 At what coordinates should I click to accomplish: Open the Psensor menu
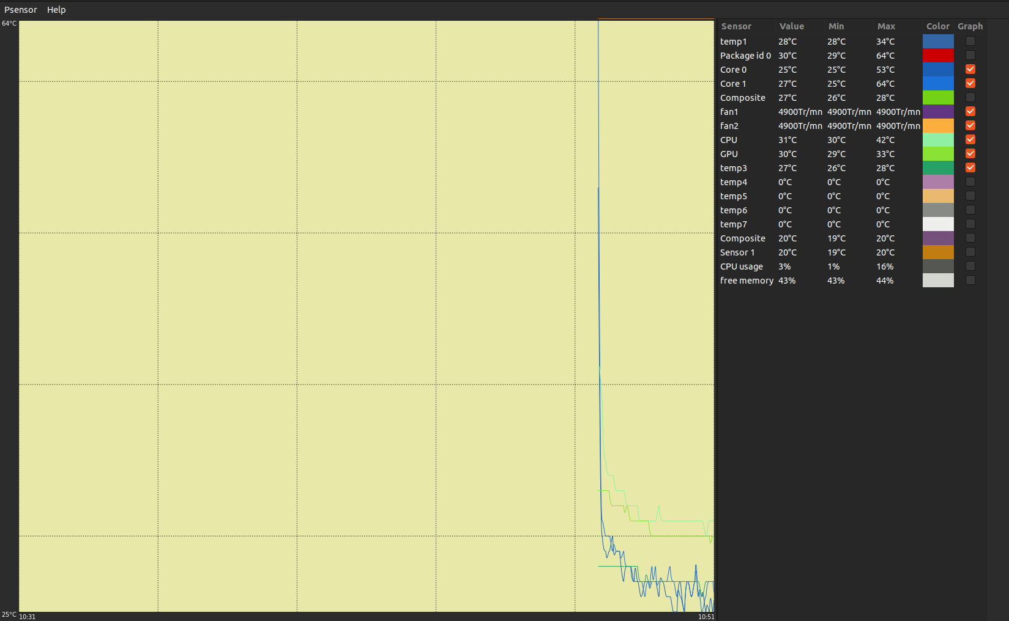click(x=20, y=10)
